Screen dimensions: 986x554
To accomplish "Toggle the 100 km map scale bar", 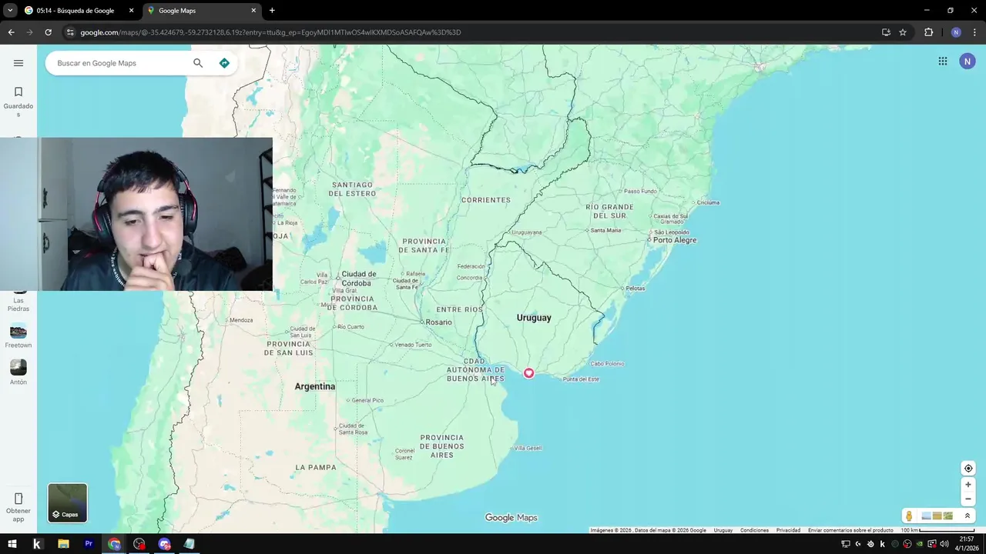I will (937, 530).
